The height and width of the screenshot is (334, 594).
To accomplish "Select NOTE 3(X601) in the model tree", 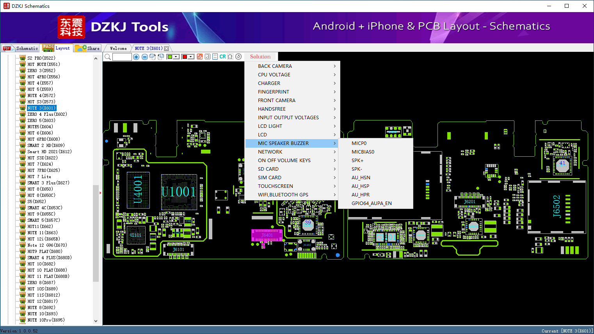I will 42,108.
